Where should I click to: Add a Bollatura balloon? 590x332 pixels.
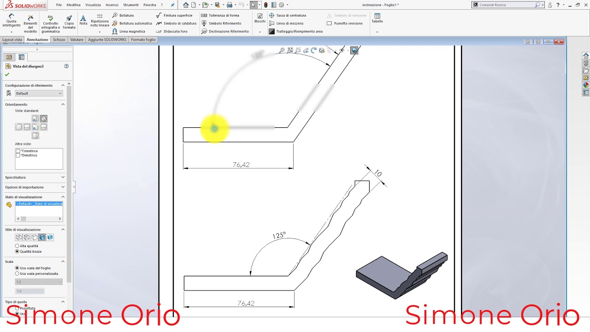pyautogui.click(x=123, y=15)
